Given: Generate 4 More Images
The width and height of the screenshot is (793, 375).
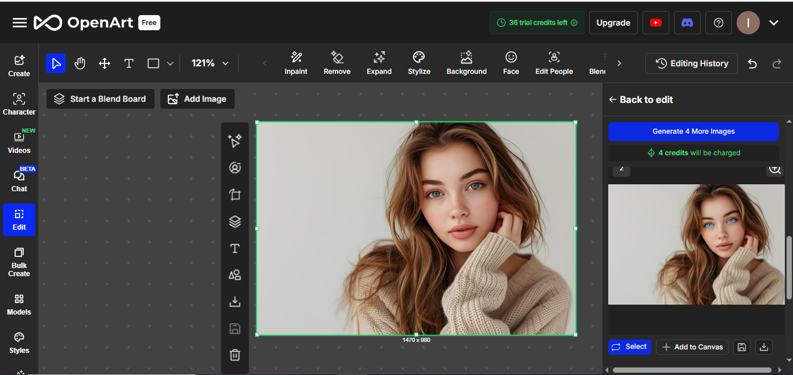Looking at the screenshot, I should tap(694, 131).
